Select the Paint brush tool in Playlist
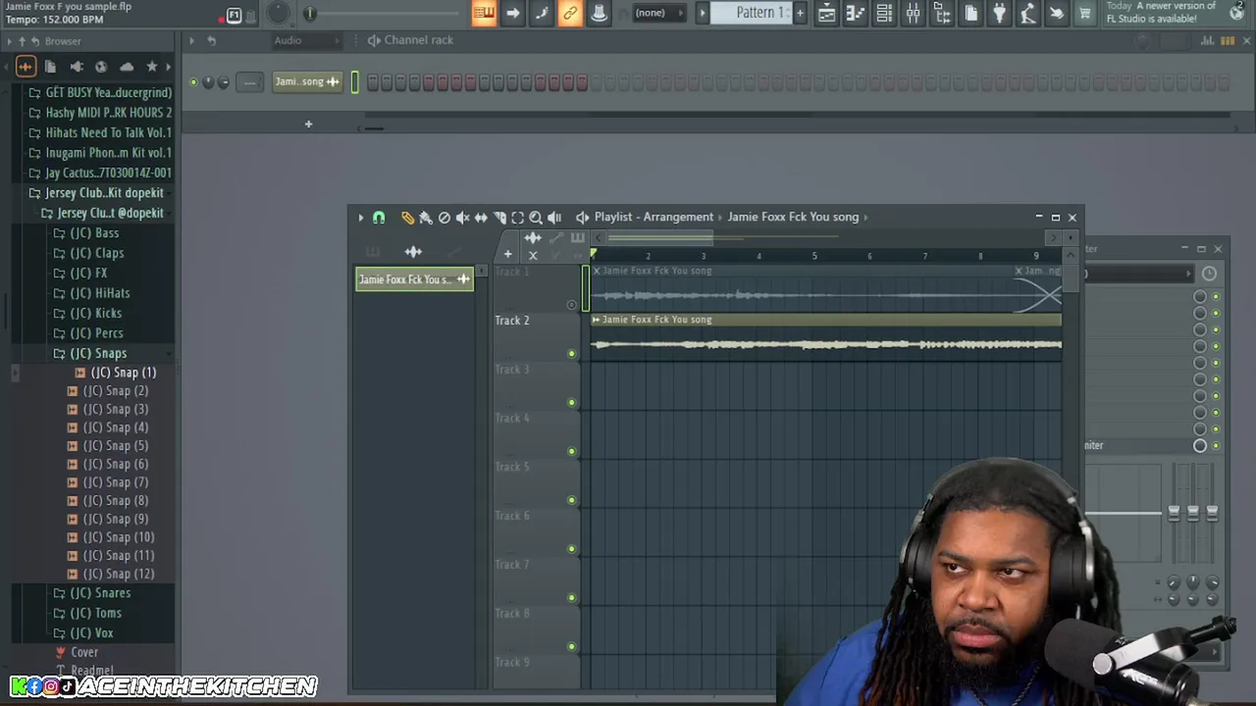1256x706 pixels. coord(425,218)
